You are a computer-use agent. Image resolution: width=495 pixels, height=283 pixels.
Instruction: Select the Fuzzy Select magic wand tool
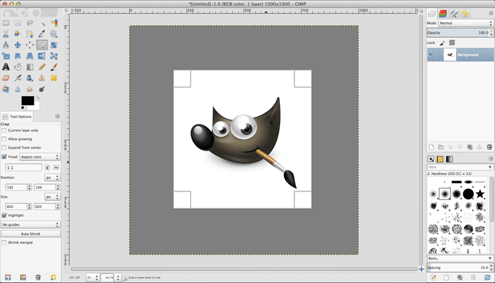(42, 23)
